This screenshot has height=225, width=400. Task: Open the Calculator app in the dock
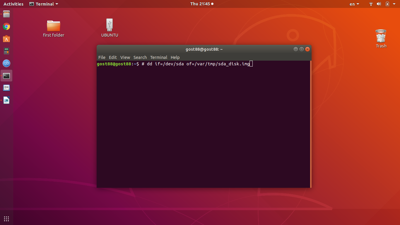[6, 51]
